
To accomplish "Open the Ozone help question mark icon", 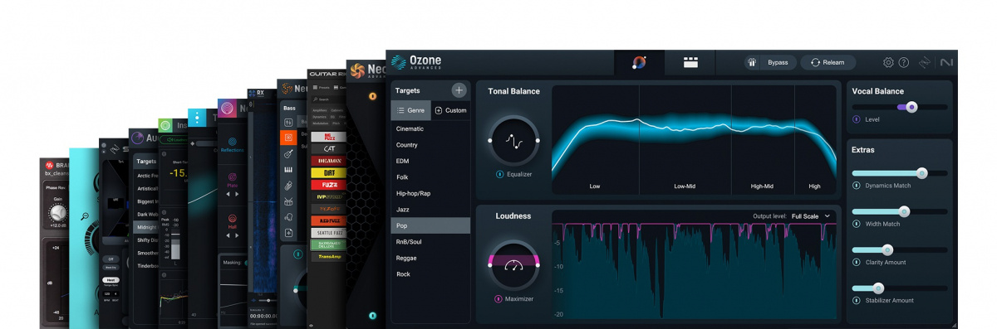I will coord(904,62).
